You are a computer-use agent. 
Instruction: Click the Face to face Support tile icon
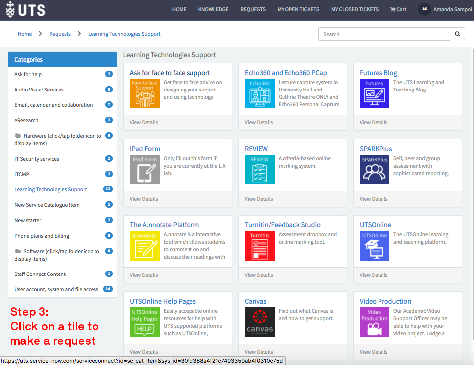(x=145, y=93)
